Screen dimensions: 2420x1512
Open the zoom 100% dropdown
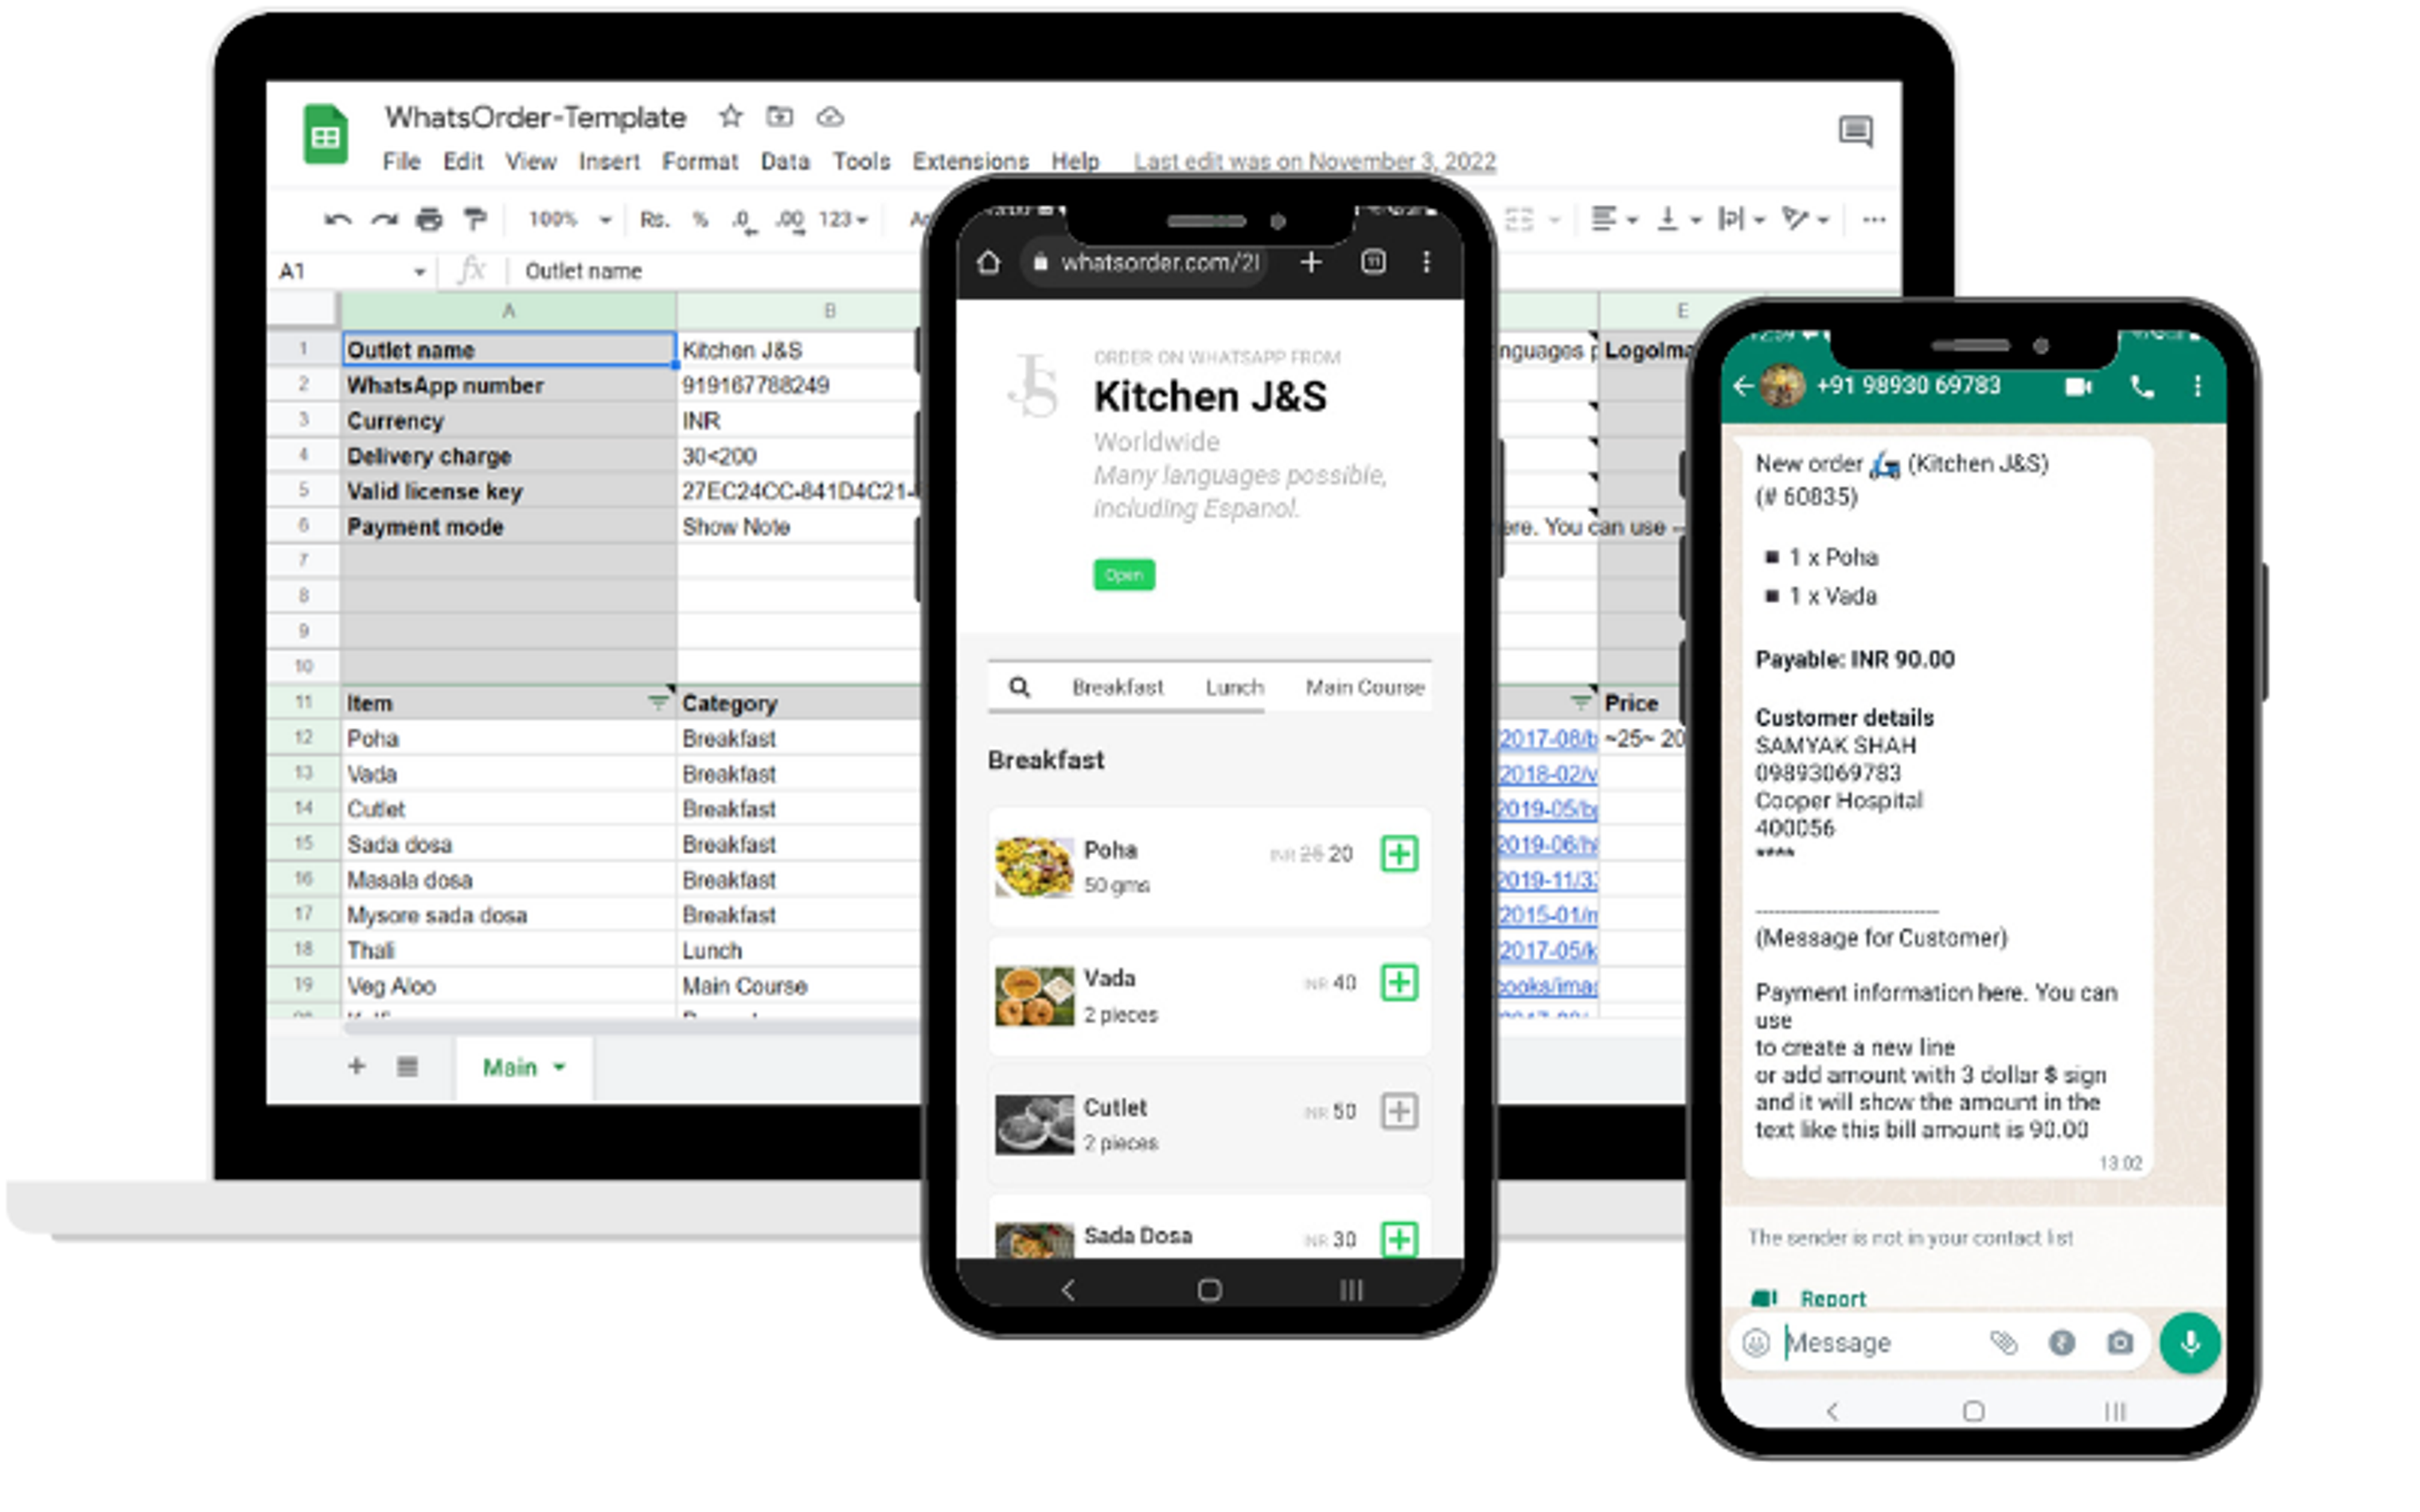(x=569, y=219)
